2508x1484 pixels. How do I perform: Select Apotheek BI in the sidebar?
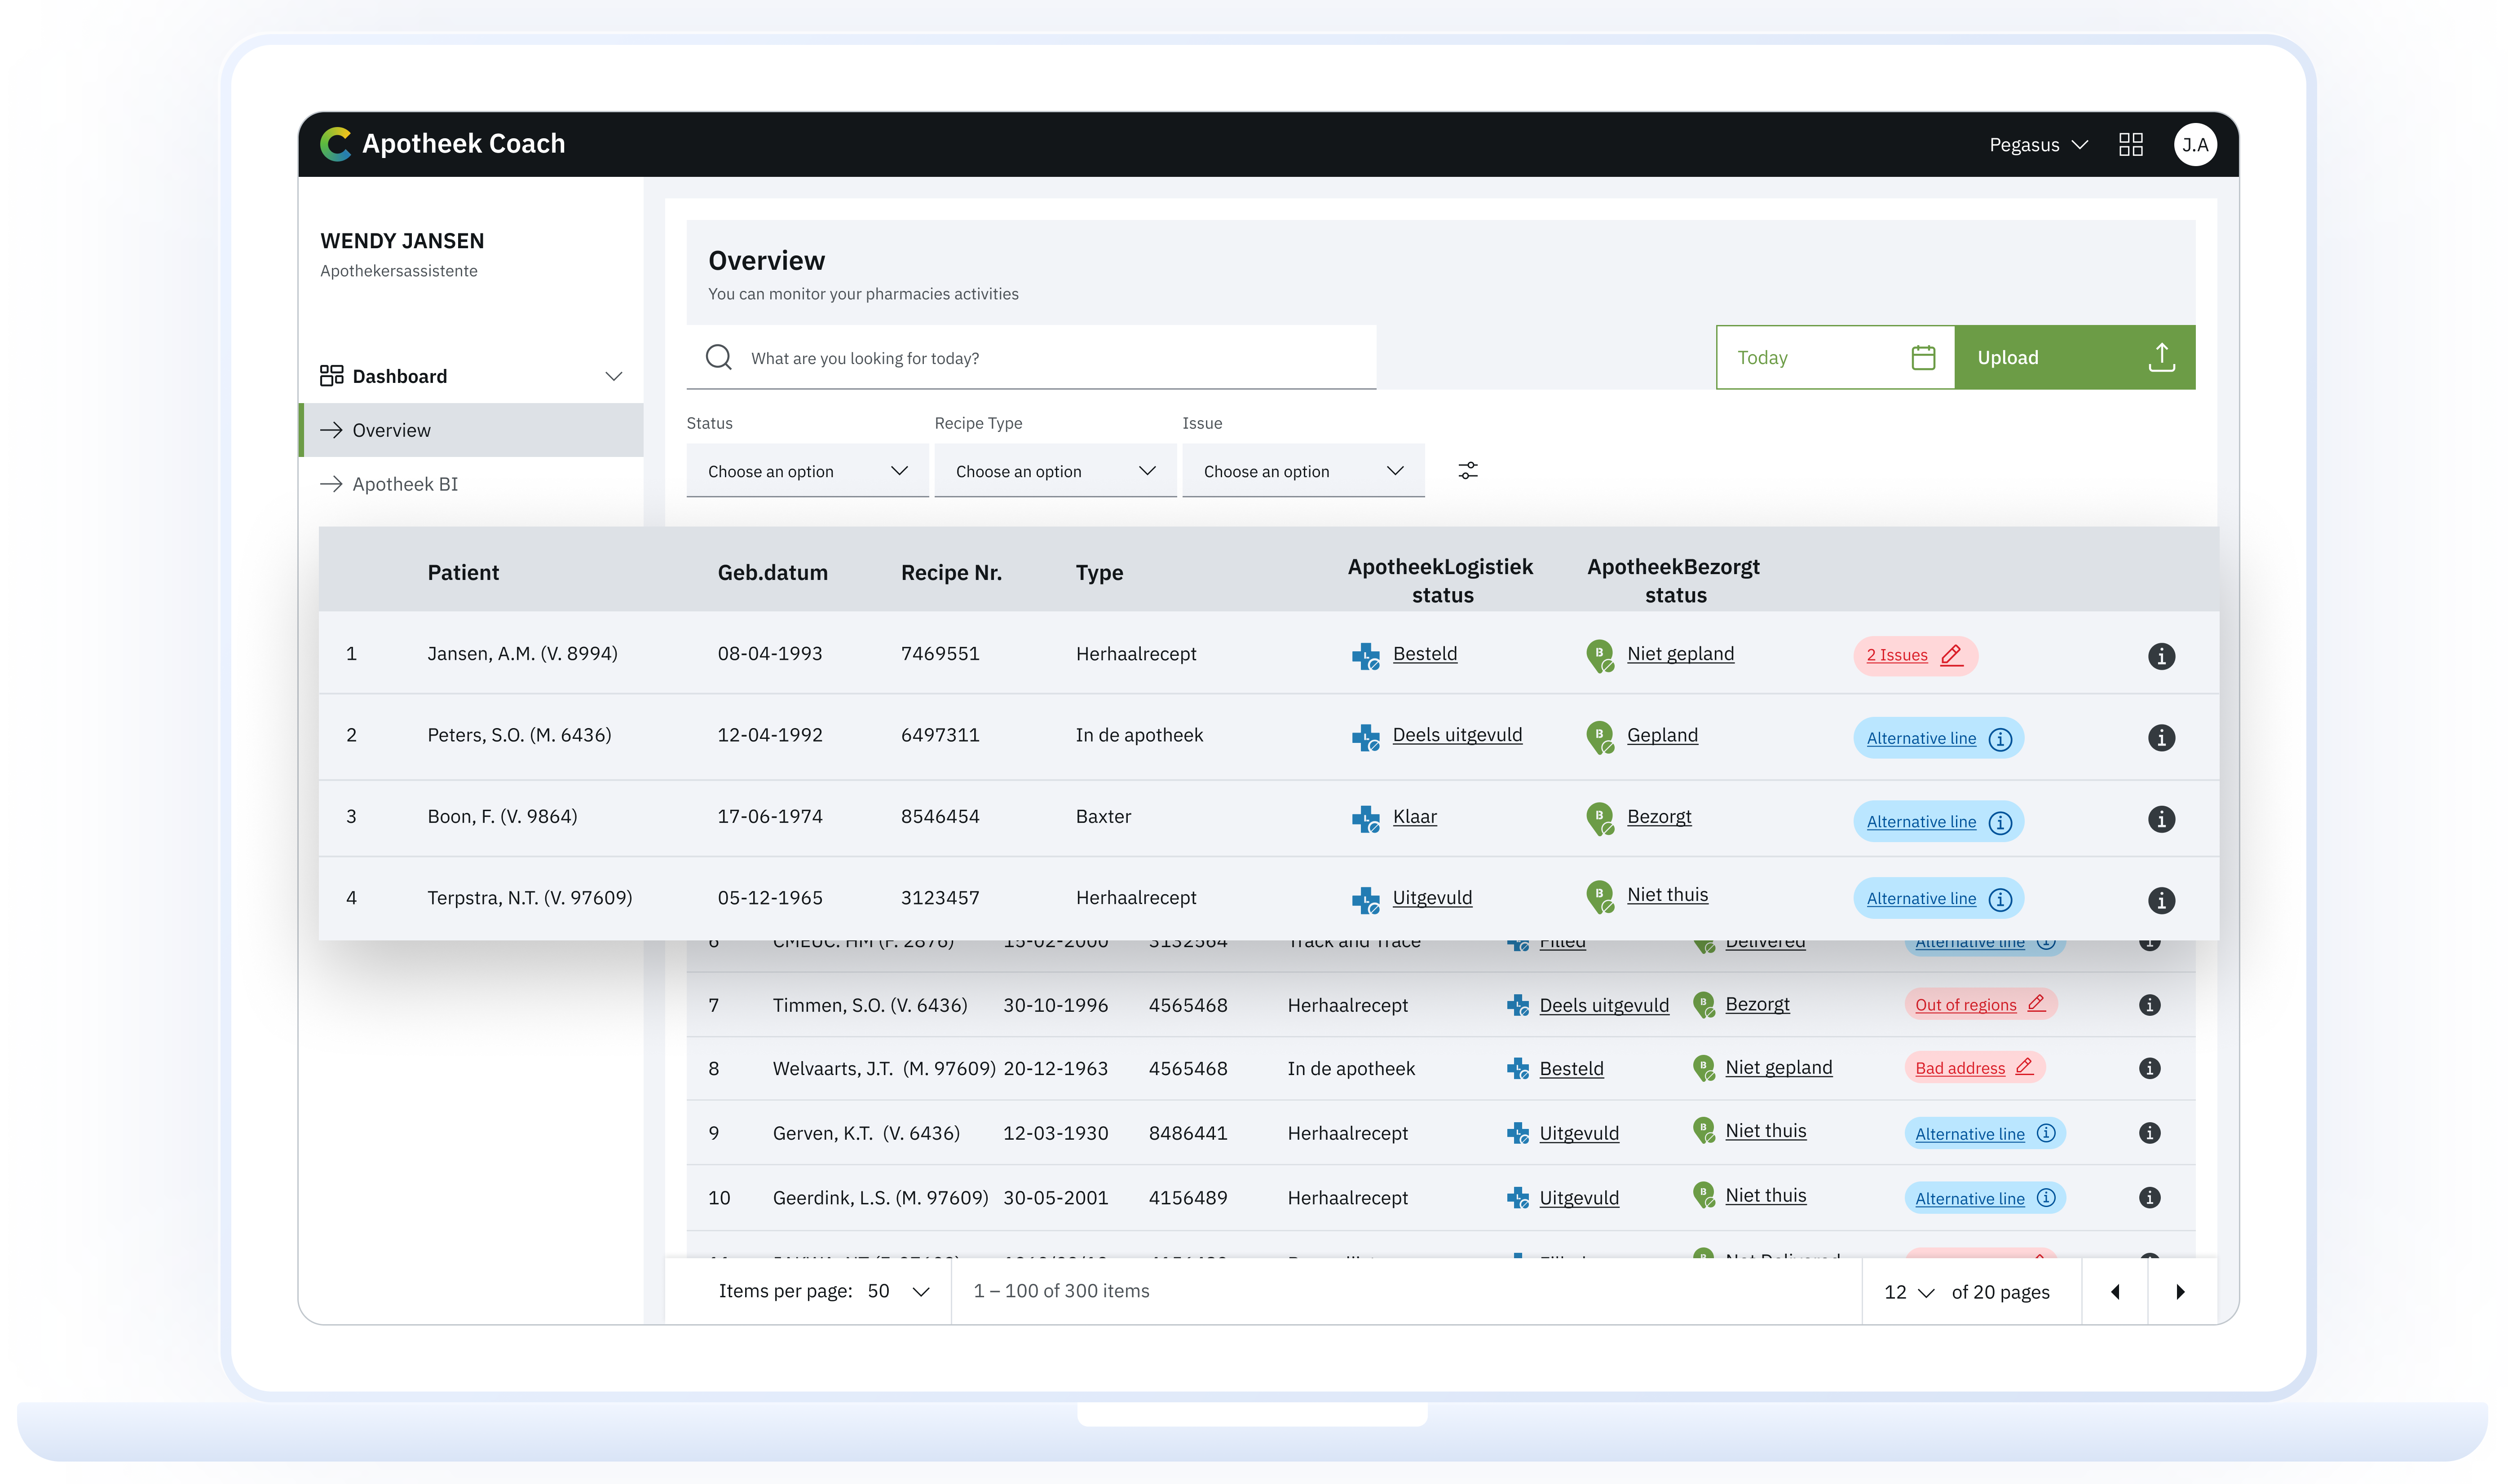tap(471, 484)
